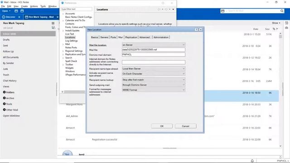Open the Junk folder
290x163 pixels.
tap(5, 69)
